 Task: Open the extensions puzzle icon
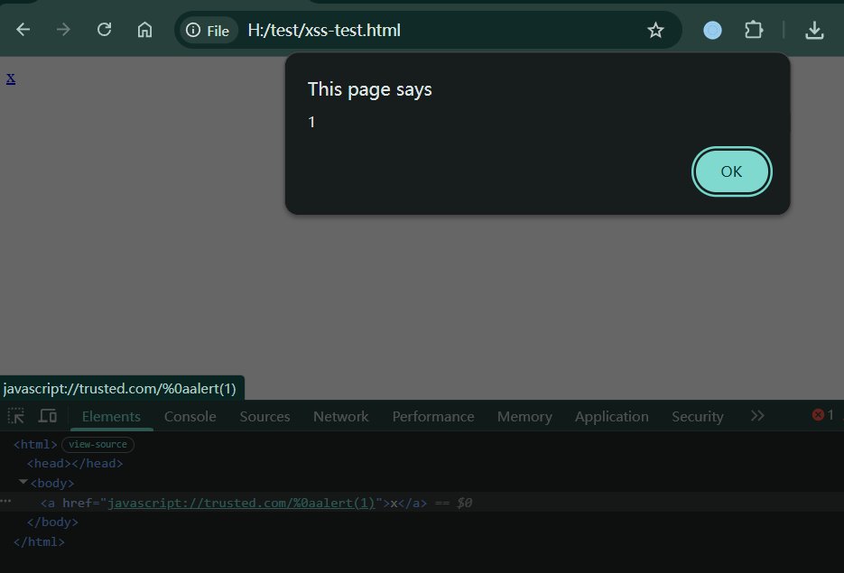(754, 30)
